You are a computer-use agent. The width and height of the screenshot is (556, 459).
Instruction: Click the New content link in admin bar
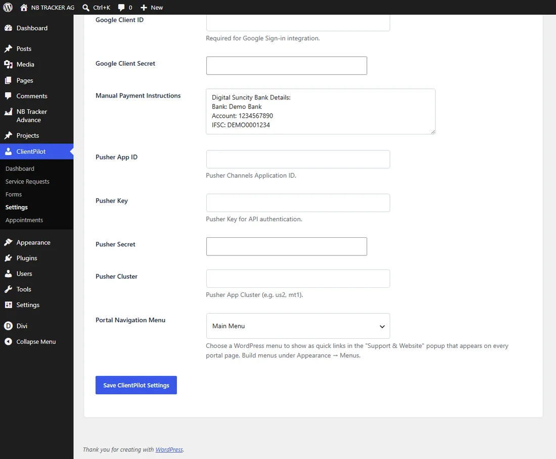[x=157, y=8]
